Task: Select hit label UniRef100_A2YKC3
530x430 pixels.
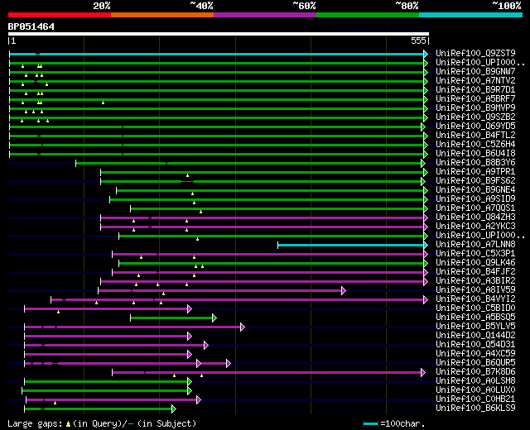Action: click(475, 226)
